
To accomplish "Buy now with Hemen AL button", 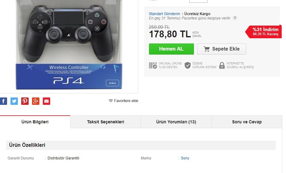I will [171, 49].
